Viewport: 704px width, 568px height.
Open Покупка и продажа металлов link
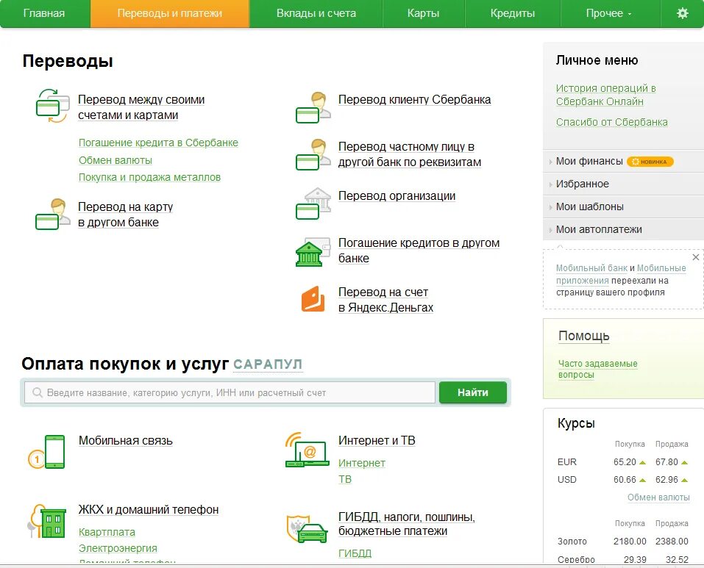pos(149,177)
